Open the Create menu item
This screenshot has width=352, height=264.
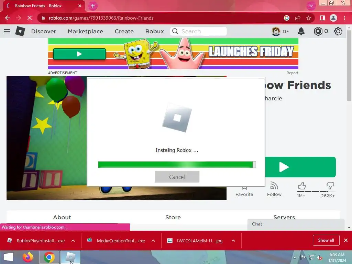[124, 31]
